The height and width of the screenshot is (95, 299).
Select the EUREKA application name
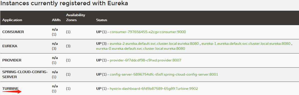pyautogui.click(x=10, y=46)
